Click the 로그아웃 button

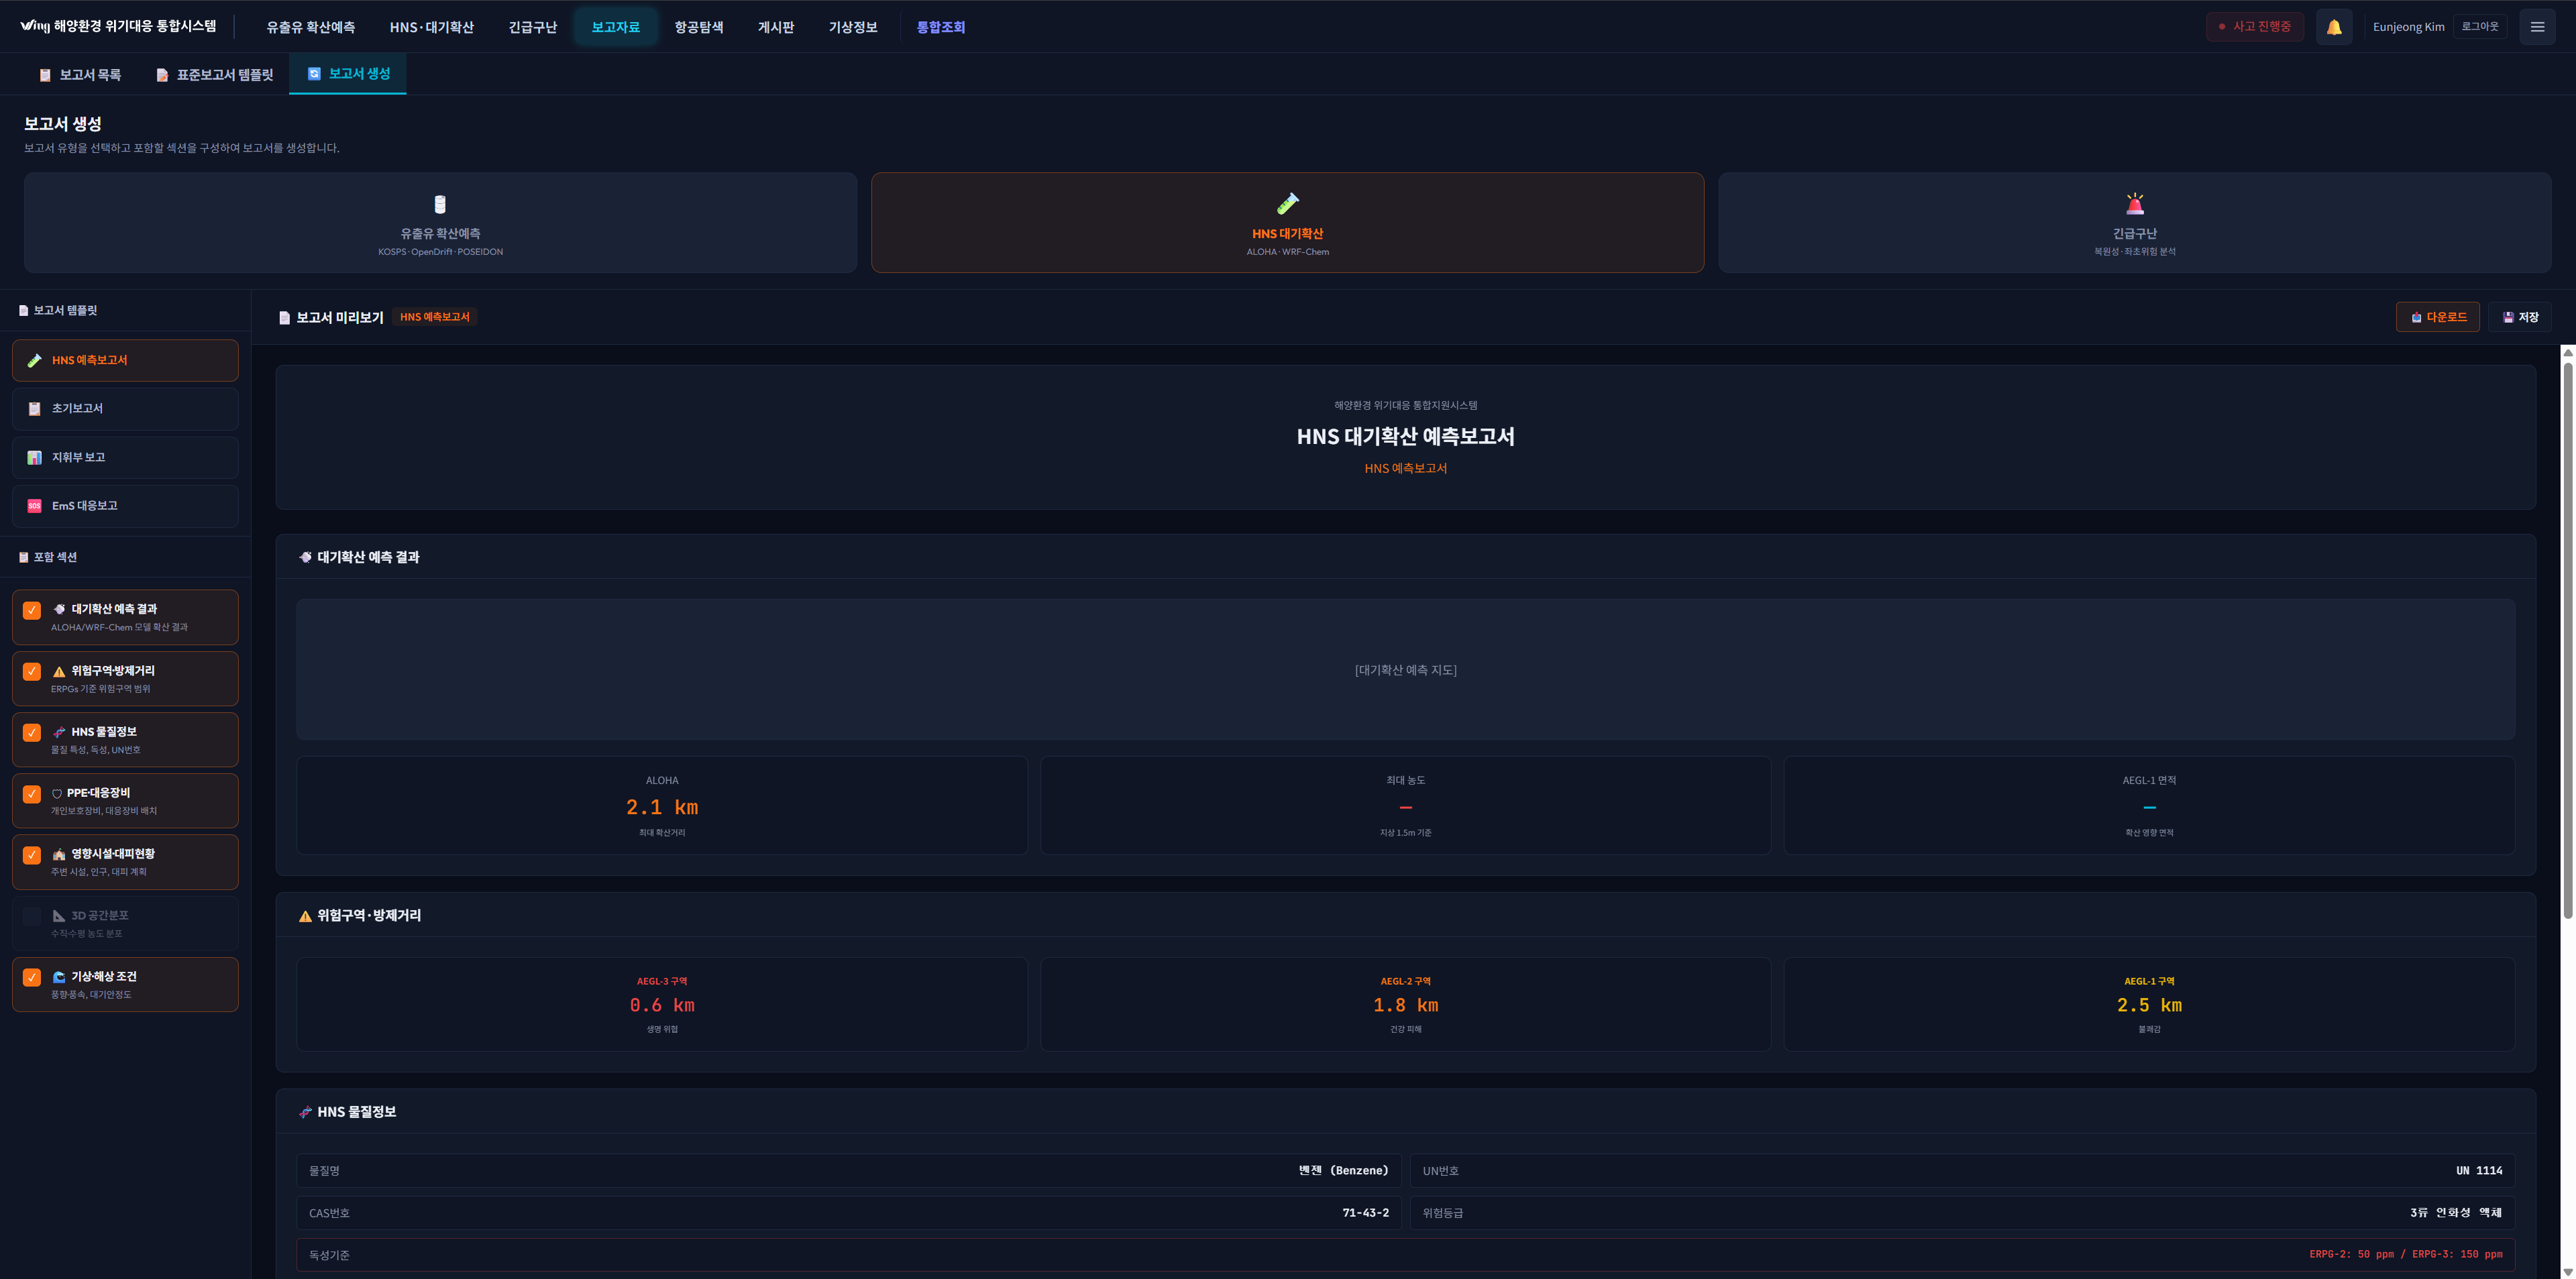tap(2479, 27)
